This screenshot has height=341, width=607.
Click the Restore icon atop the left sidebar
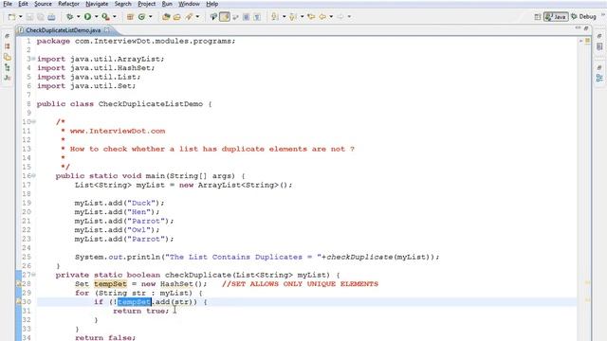pyautogui.click(x=7, y=36)
